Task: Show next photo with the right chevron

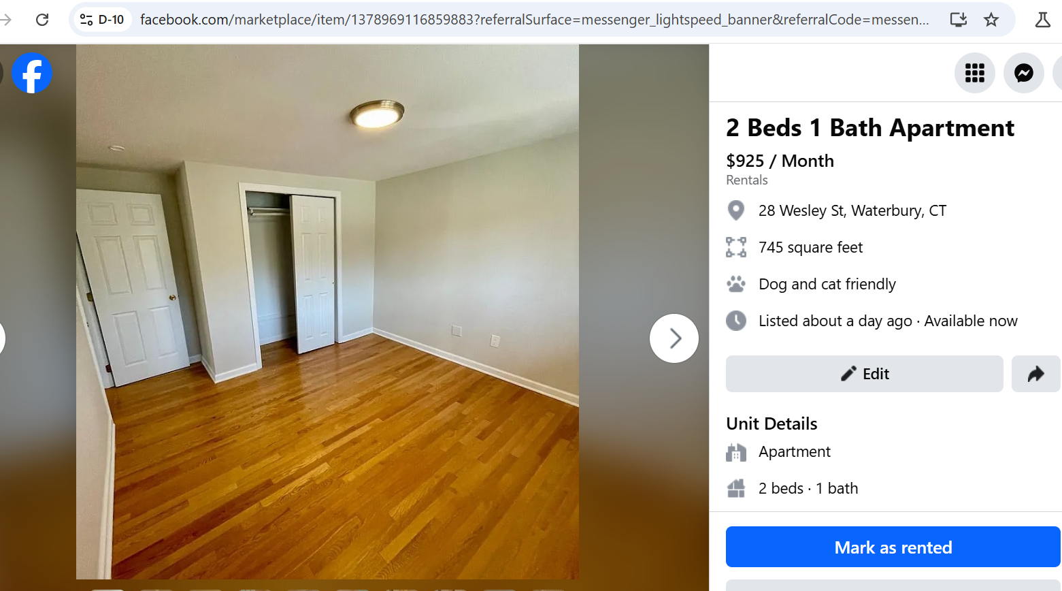Action: [x=674, y=338]
